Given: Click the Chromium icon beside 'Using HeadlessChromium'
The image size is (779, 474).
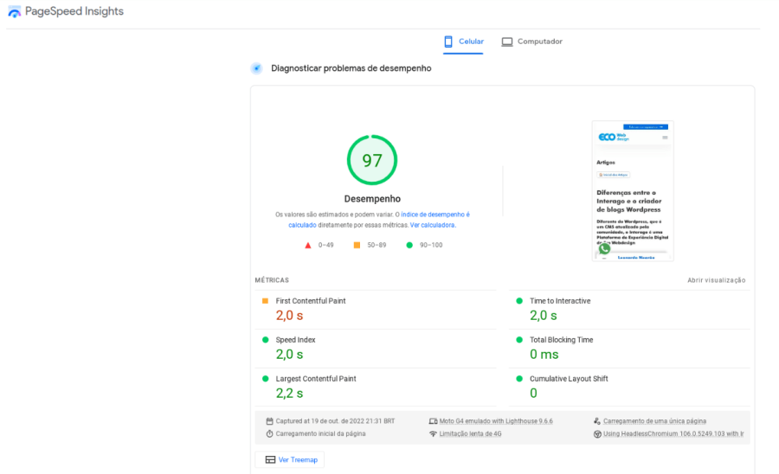Looking at the screenshot, I should pyautogui.click(x=597, y=434).
